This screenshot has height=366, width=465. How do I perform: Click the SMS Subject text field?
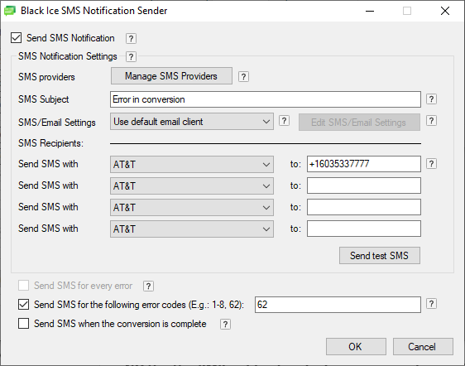tap(266, 99)
